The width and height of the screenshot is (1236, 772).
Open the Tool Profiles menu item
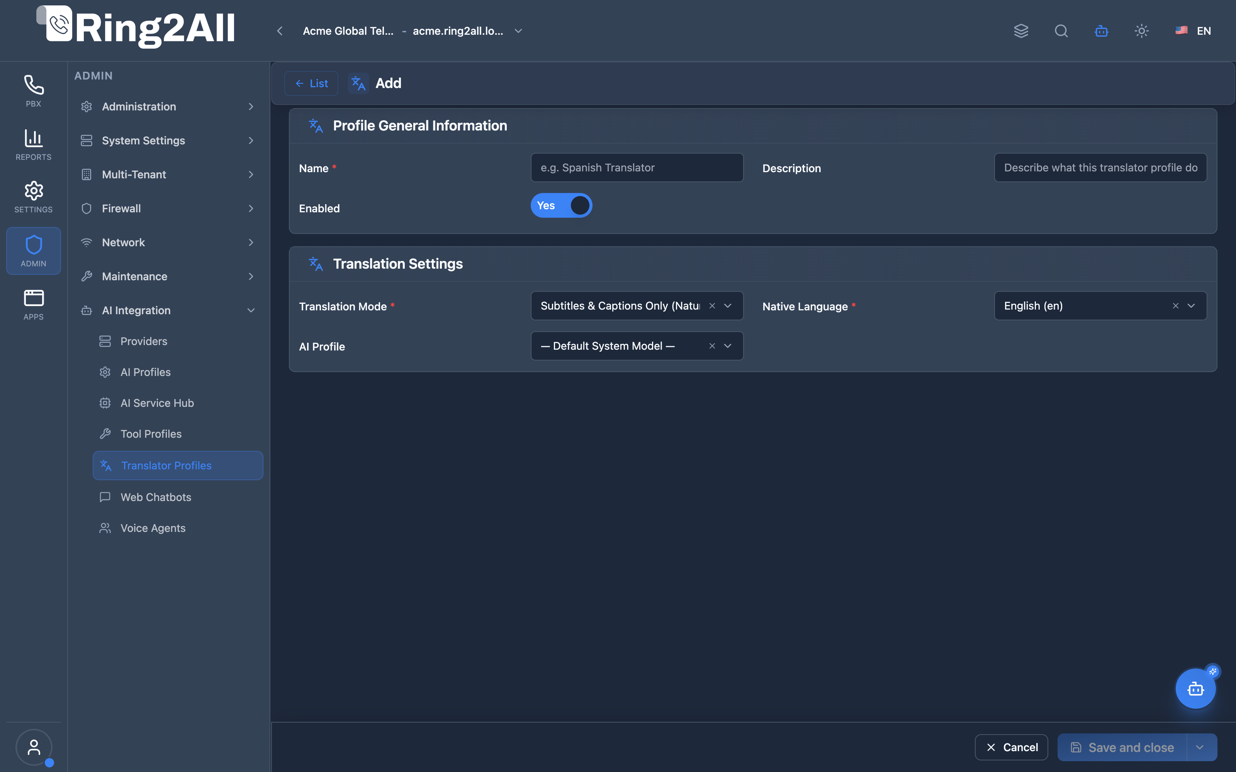[178, 434]
